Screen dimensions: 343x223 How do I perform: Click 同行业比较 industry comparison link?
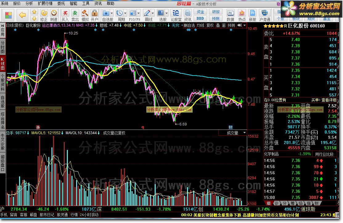click(x=325, y=154)
